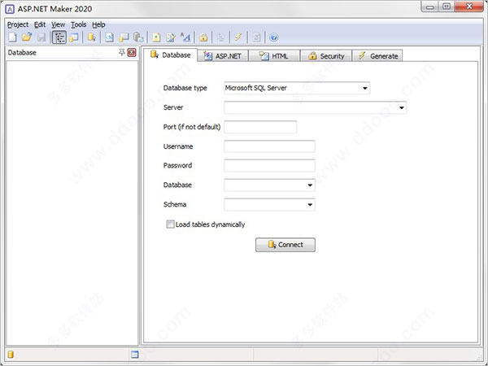The width and height of the screenshot is (488, 366).
Task: Focus the Port (if not default) field
Action: point(260,127)
